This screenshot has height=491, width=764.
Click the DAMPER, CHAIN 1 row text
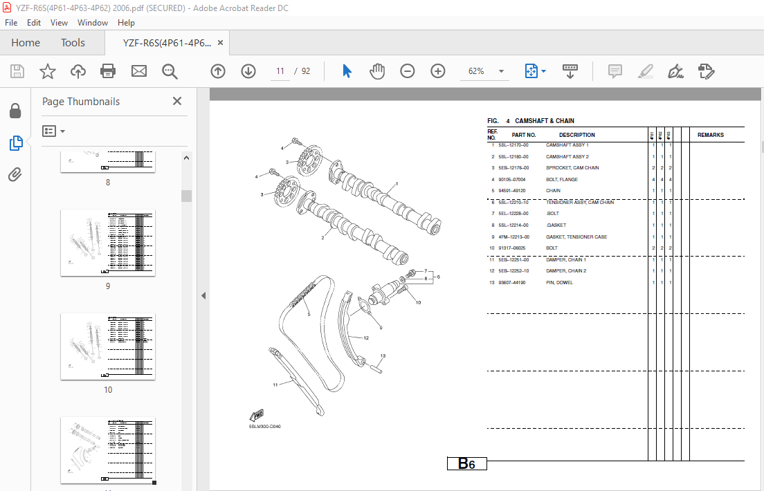coord(565,260)
